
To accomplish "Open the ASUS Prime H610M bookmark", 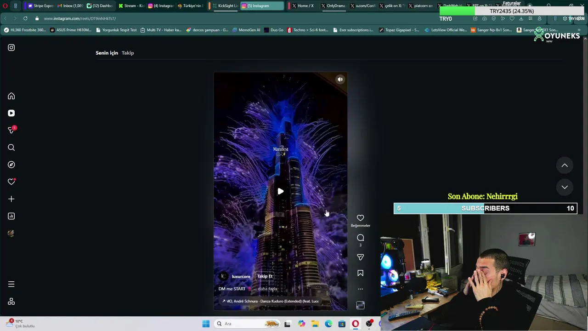I will click(71, 30).
